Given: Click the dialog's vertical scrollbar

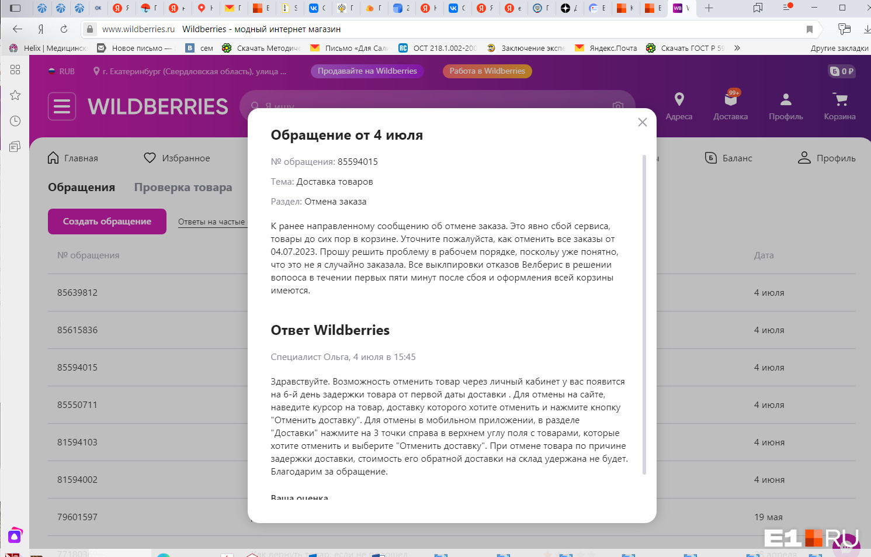Looking at the screenshot, I should coord(644,314).
